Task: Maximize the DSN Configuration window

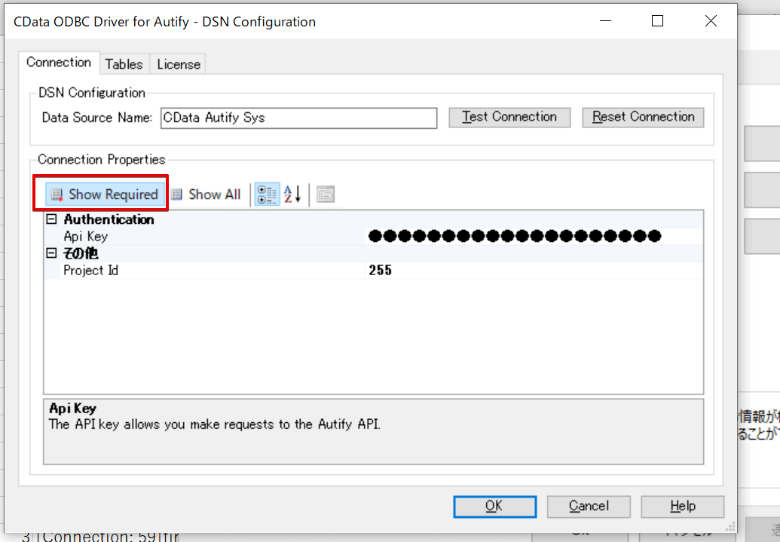Action: [x=657, y=21]
